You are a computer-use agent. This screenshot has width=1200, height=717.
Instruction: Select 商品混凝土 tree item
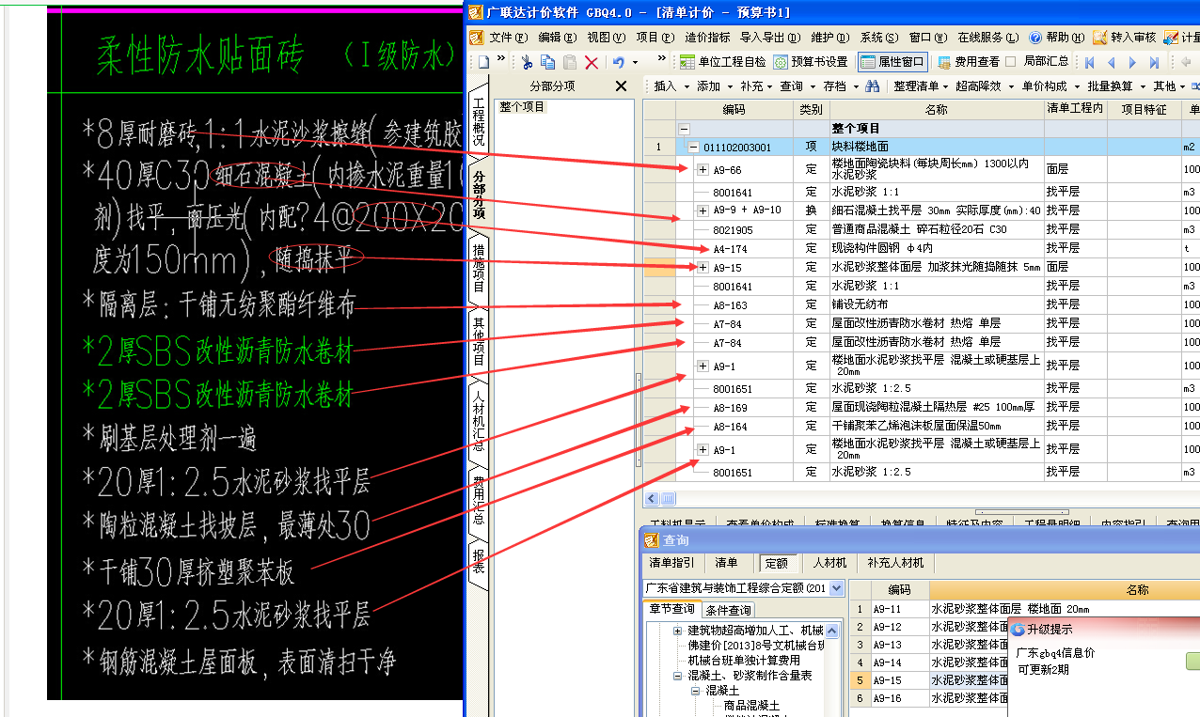[x=751, y=705]
